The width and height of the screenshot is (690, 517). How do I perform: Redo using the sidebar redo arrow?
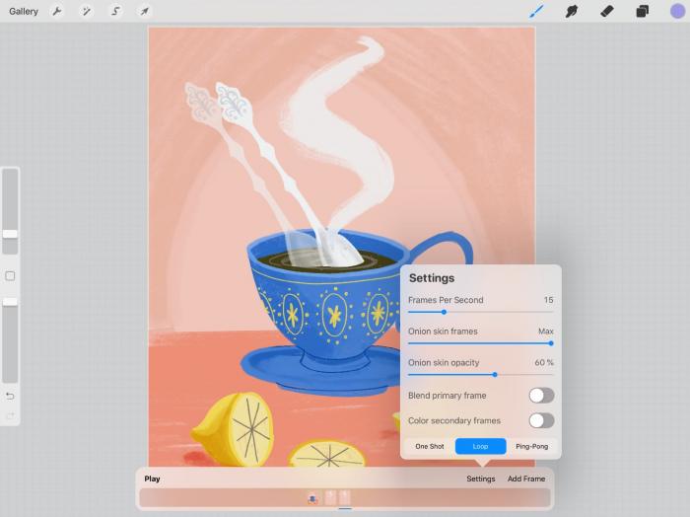(10, 415)
